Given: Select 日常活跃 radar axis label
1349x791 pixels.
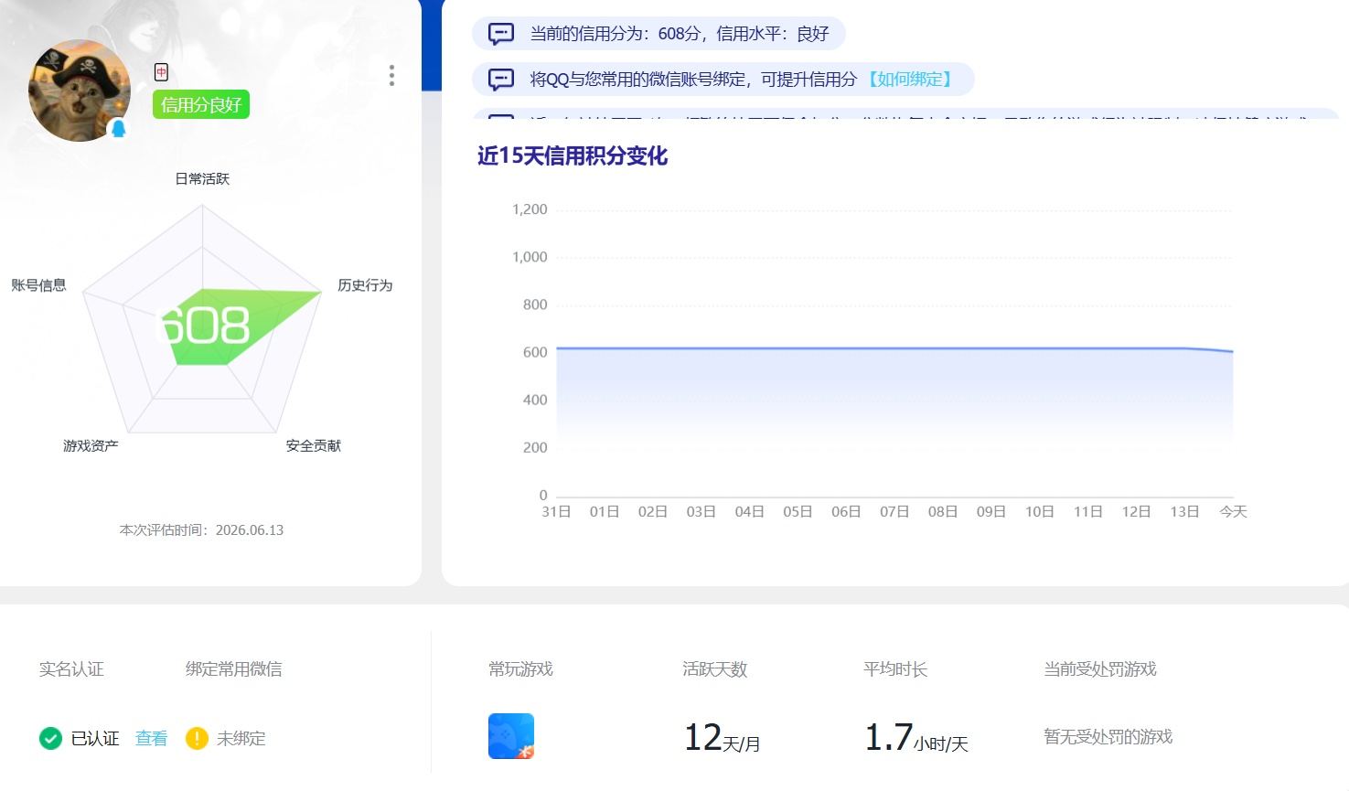Looking at the screenshot, I should point(202,179).
